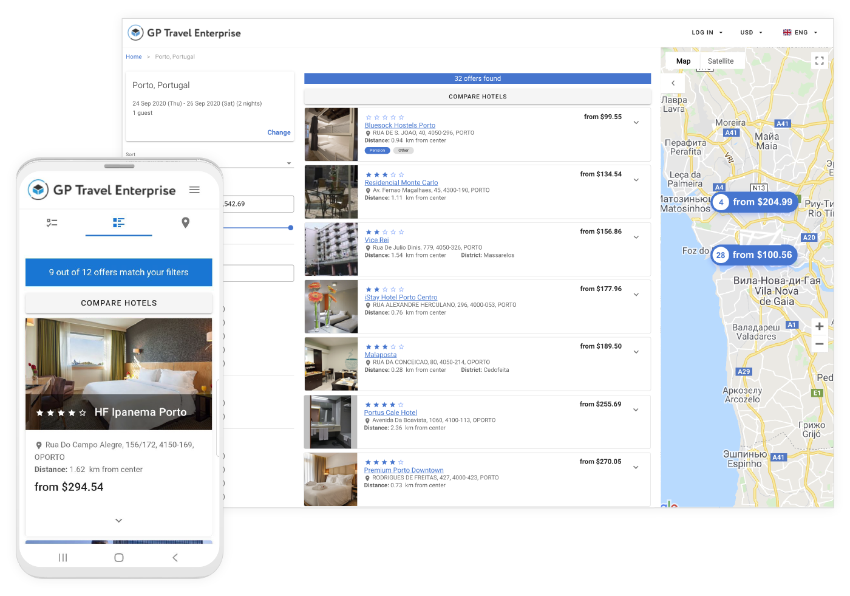850x596 pixels.
Task: Click the star rating of Malaposta
Action: click(x=385, y=347)
